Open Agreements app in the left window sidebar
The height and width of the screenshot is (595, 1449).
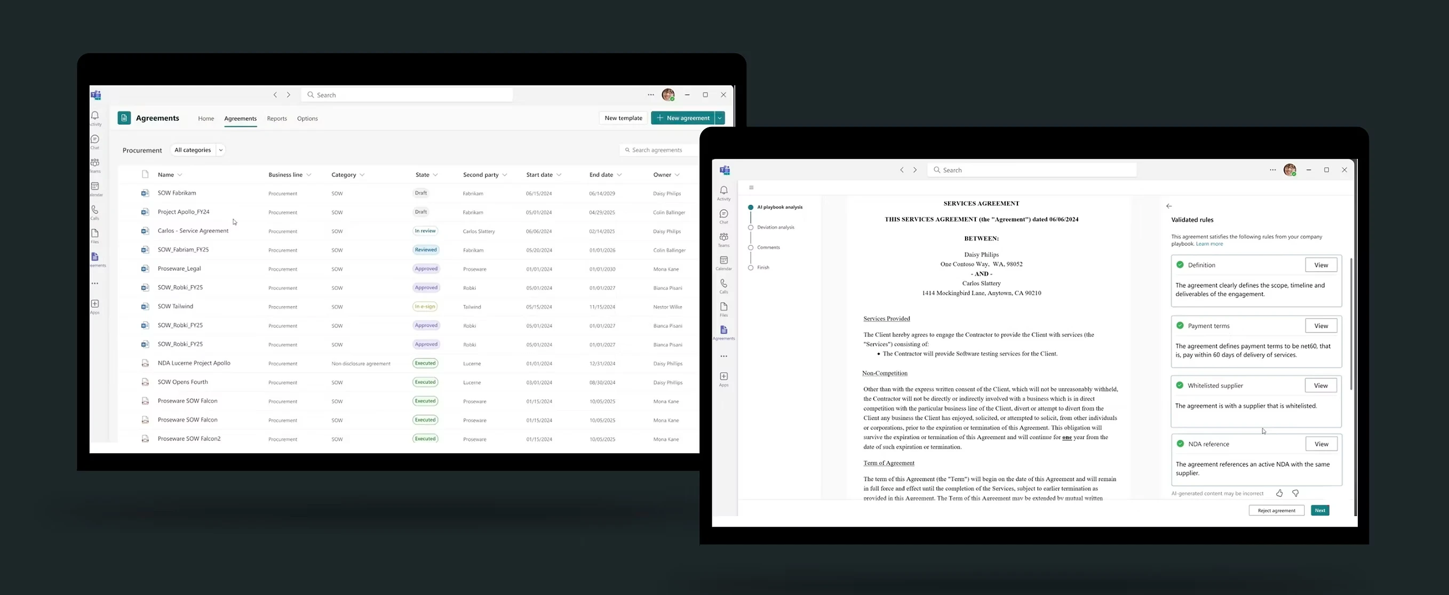point(95,259)
